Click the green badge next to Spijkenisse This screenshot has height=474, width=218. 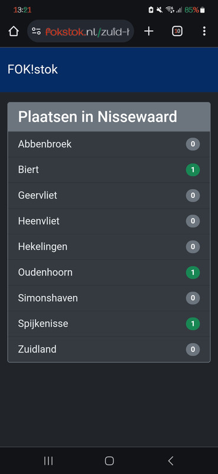[x=193, y=324]
